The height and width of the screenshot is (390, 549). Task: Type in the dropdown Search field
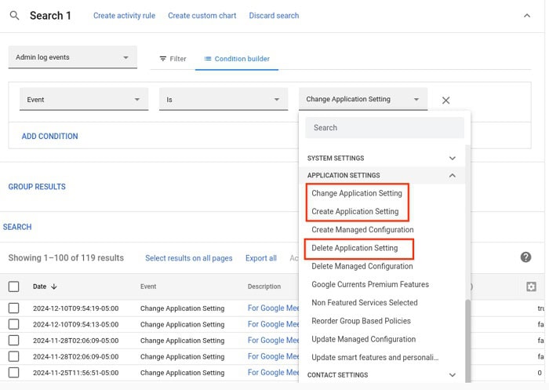[384, 127]
